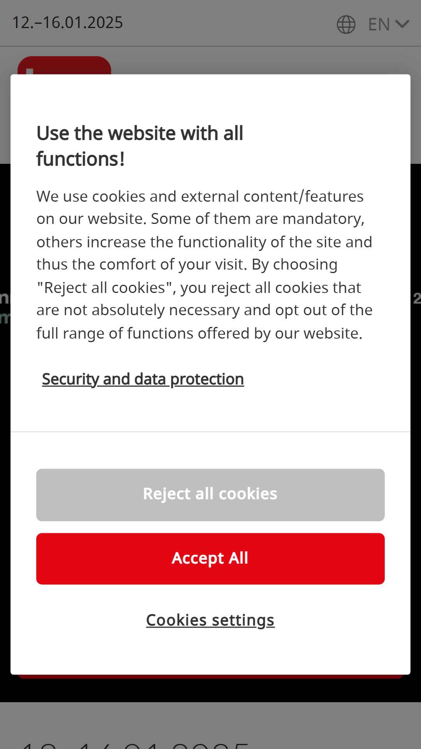Click the globe language icon
This screenshot has height=749, width=421.
346,25
